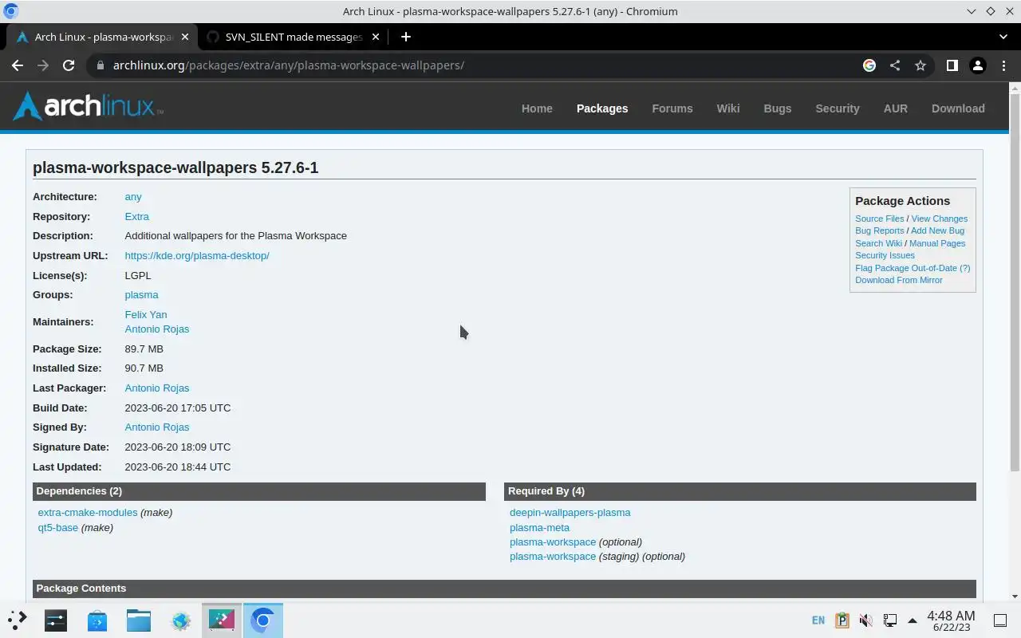The width and height of the screenshot is (1021, 638).
Task: Open the Bugs nav link
Action: point(778,108)
